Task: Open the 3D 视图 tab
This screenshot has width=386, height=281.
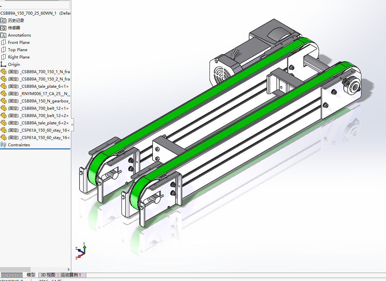Action: [48, 275]
